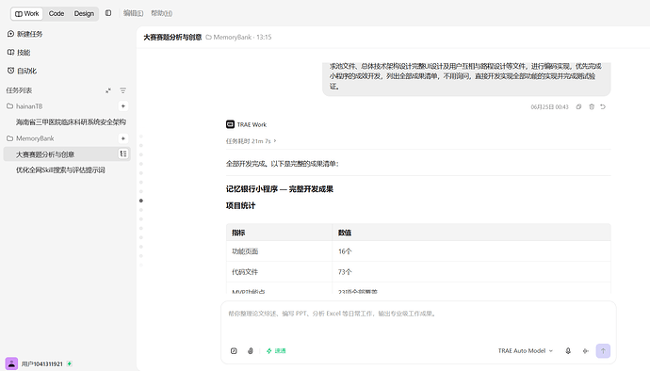Open the 编辑(E) menu
Image resolution: width=650 pixels, height=371 pixels.
point(133,13)
